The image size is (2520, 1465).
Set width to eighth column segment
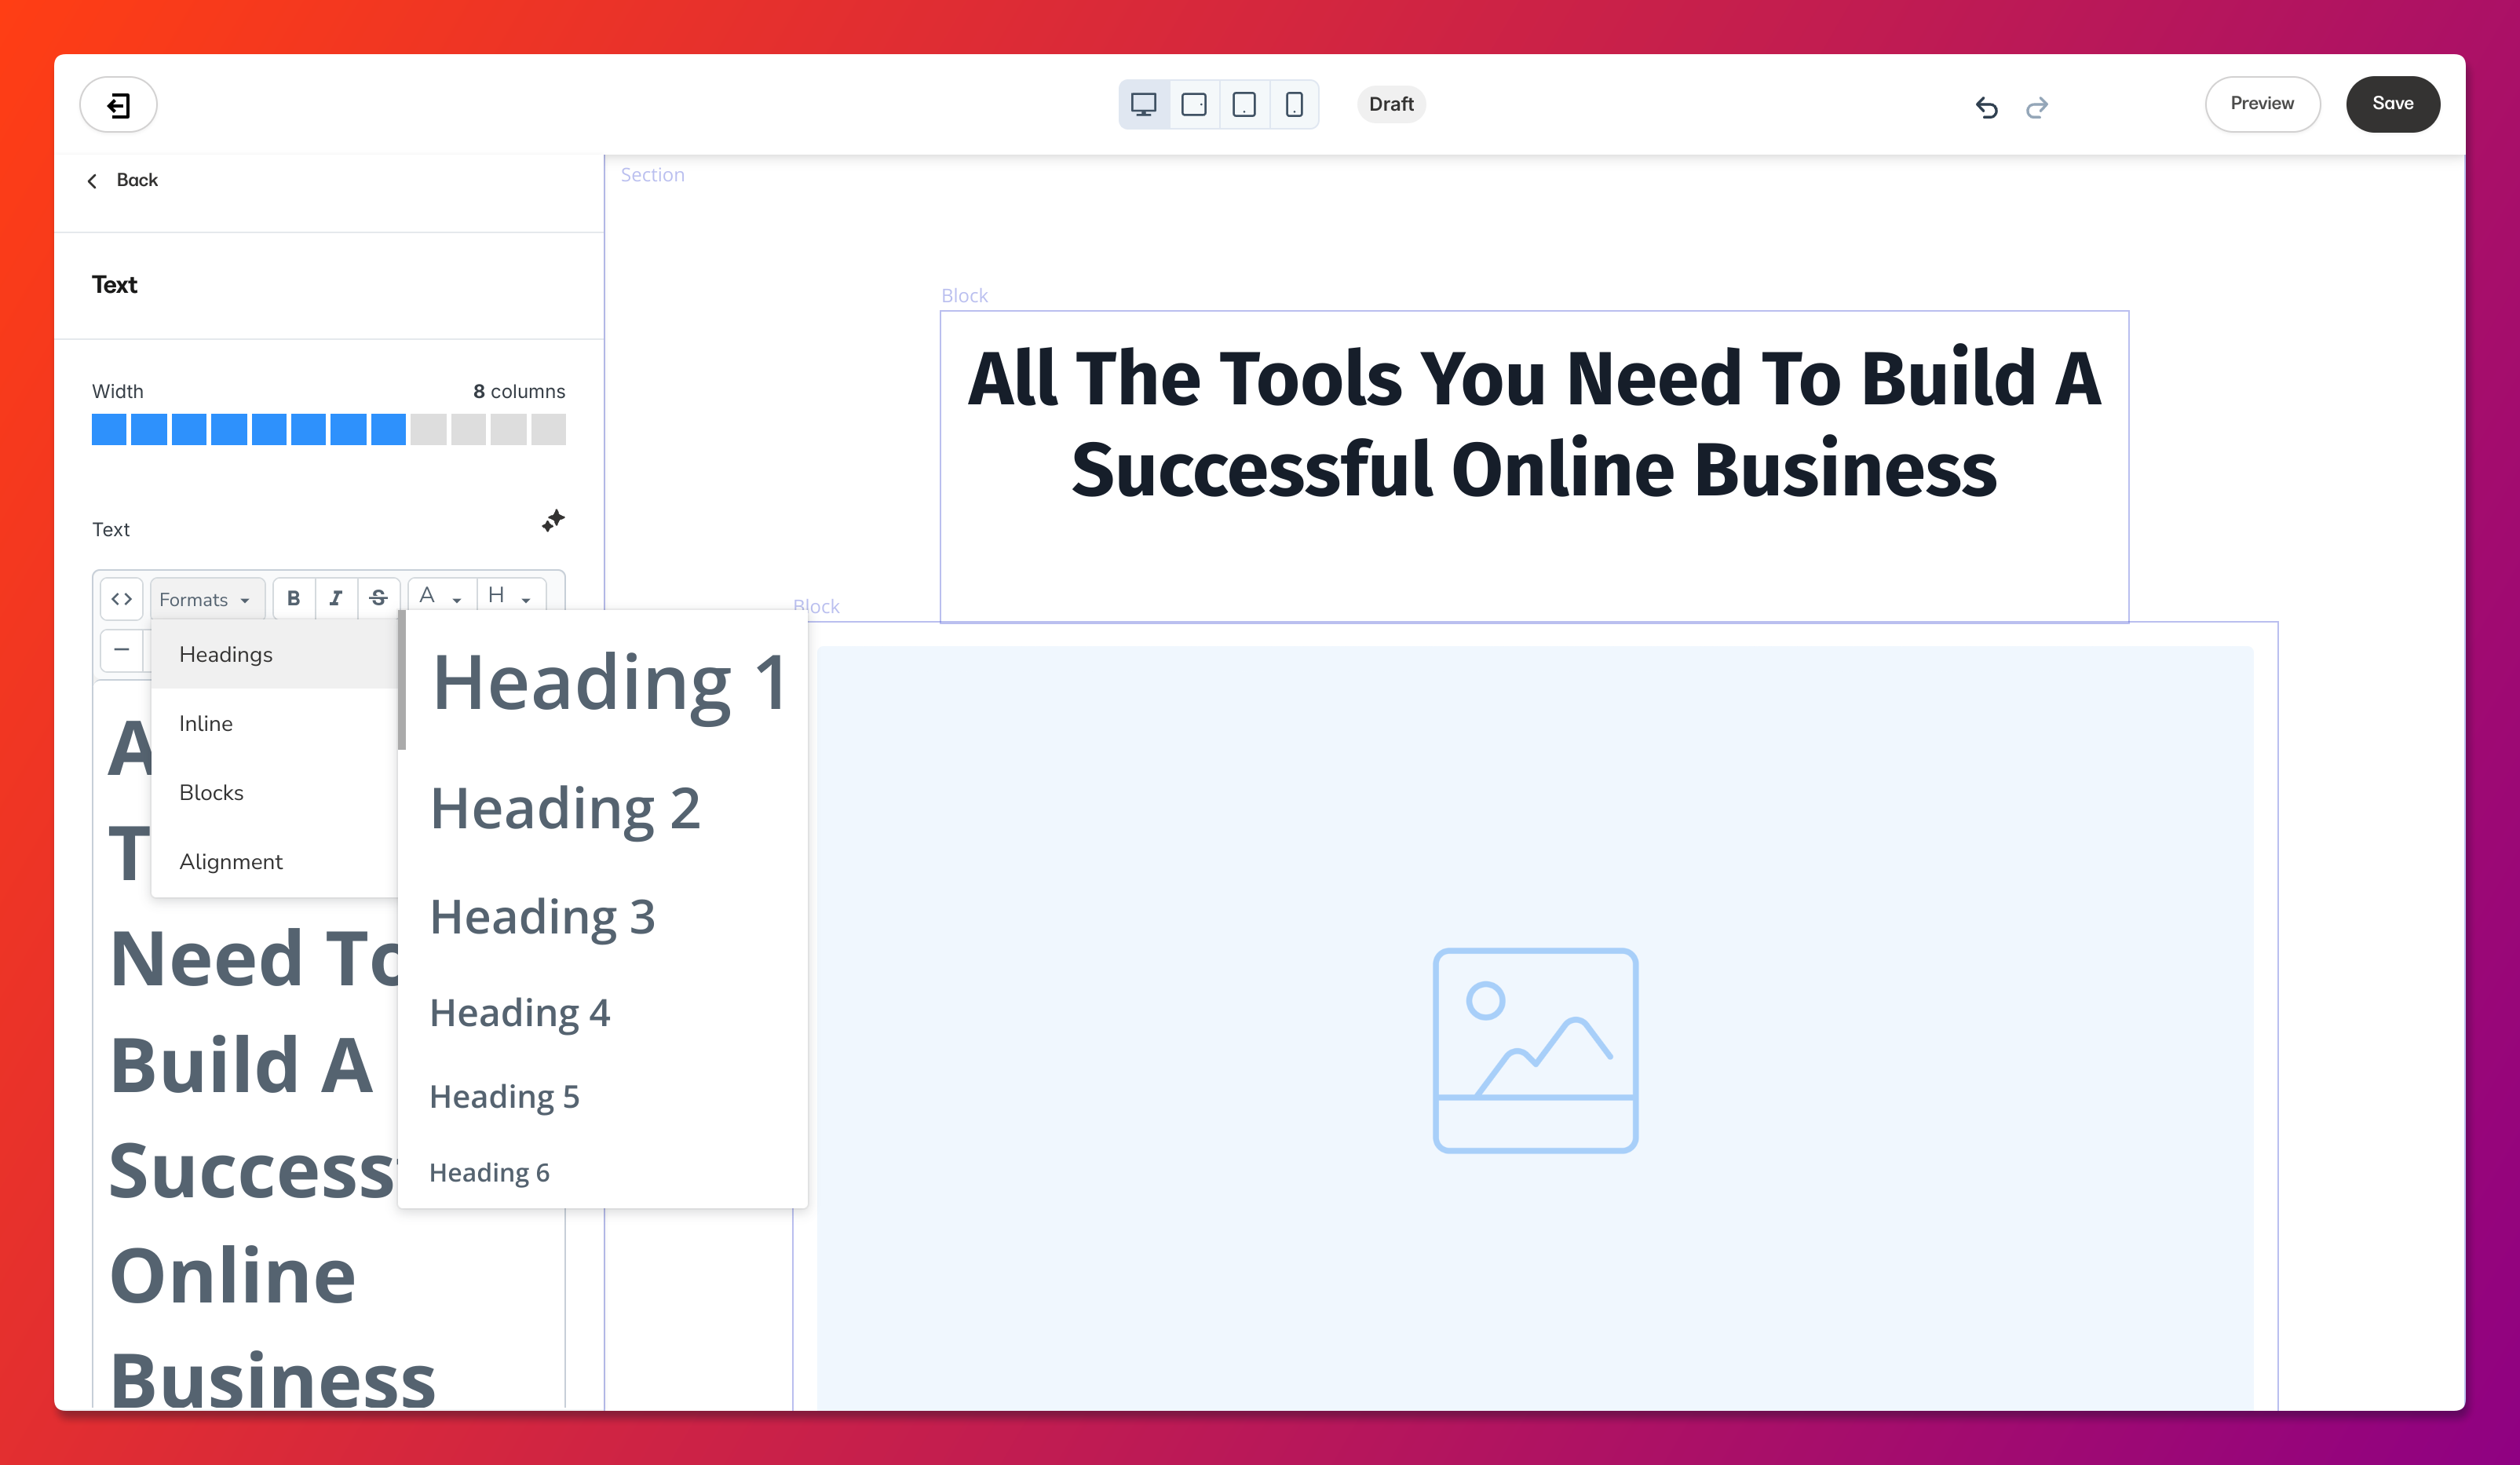coord(388,429)
